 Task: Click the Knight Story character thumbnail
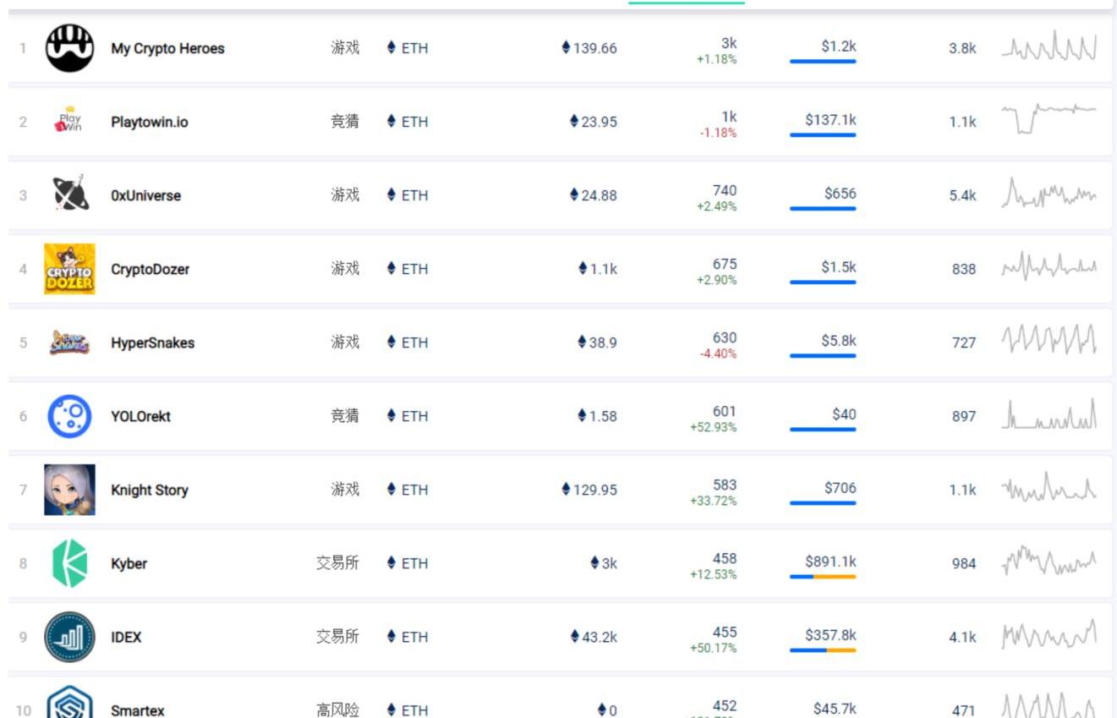click(69, 490)
